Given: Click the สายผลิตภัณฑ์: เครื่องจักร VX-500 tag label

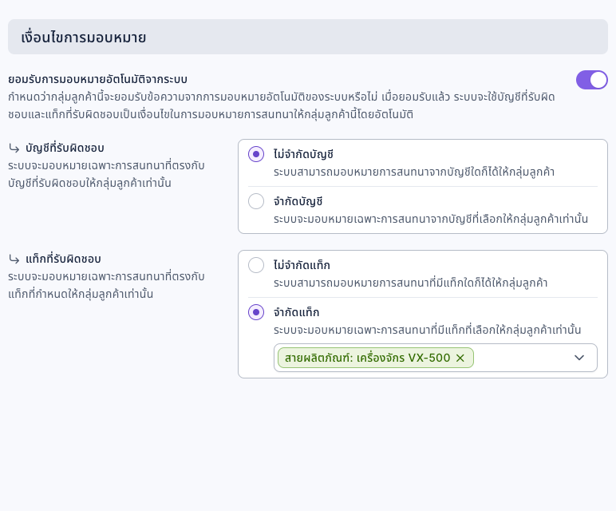Looking at the screenshot, I should tap(367, 358).
